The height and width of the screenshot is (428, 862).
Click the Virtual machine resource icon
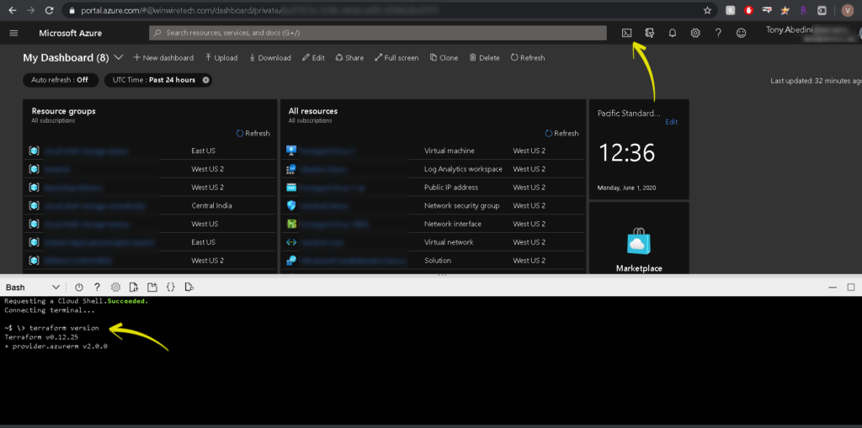[291, 151]
